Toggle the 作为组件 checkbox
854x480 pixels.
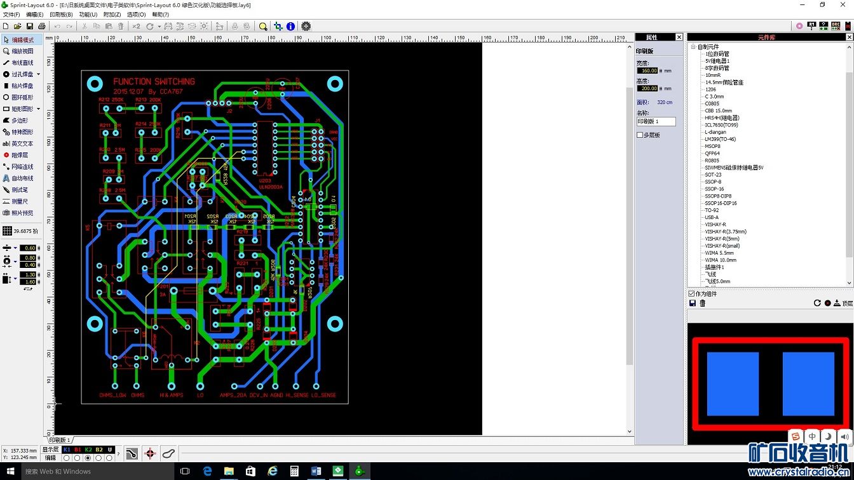click(x=691, y=294)
